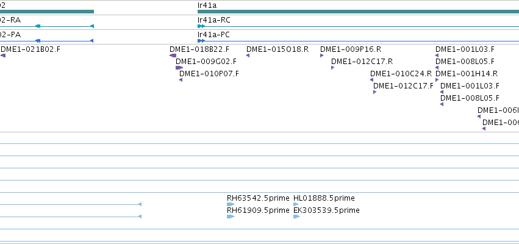The height and width of the screenshot is (244, 519).
Task: Select the DME1-010C24.R marker arrow
Action: 371,80
